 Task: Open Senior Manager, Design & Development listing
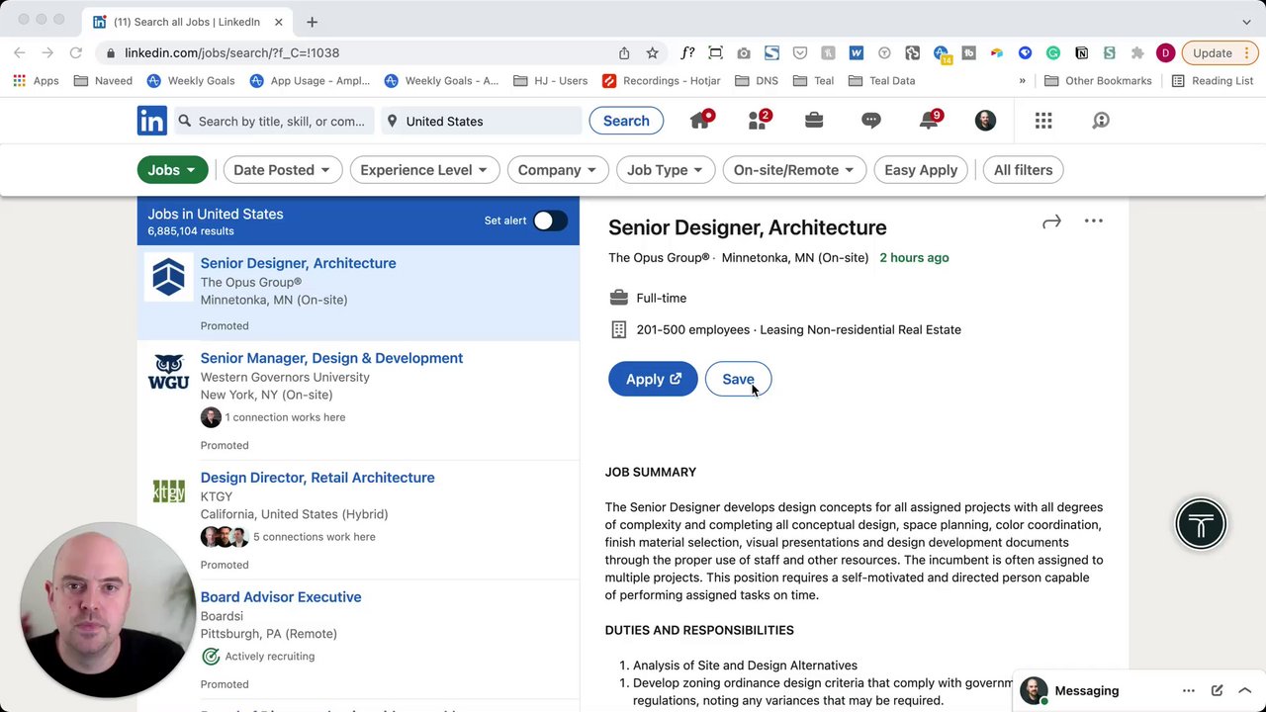pyautogui.click(x=331, y=358)
